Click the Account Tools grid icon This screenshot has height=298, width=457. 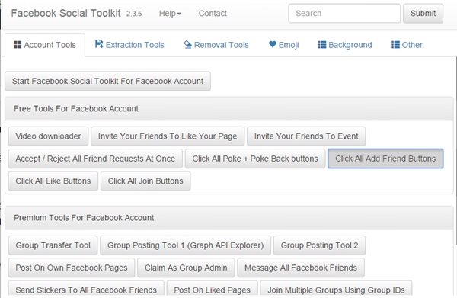(x=18, y=45)
